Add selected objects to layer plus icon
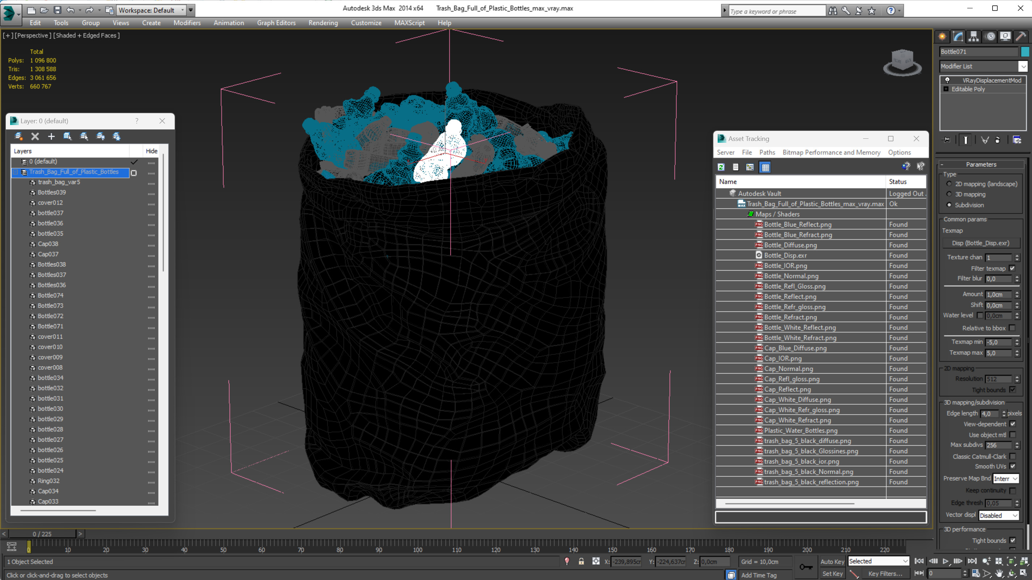This screenshot has height=580, width=1032. (x=51, y=137)
